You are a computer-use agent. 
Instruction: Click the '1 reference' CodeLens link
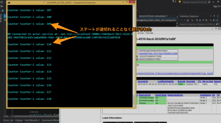pyautogui.click(x=34, y=112)
